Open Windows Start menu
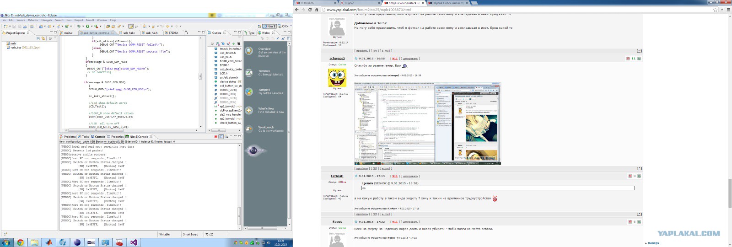This screenshot has height=247, width=732. point(6,242)
